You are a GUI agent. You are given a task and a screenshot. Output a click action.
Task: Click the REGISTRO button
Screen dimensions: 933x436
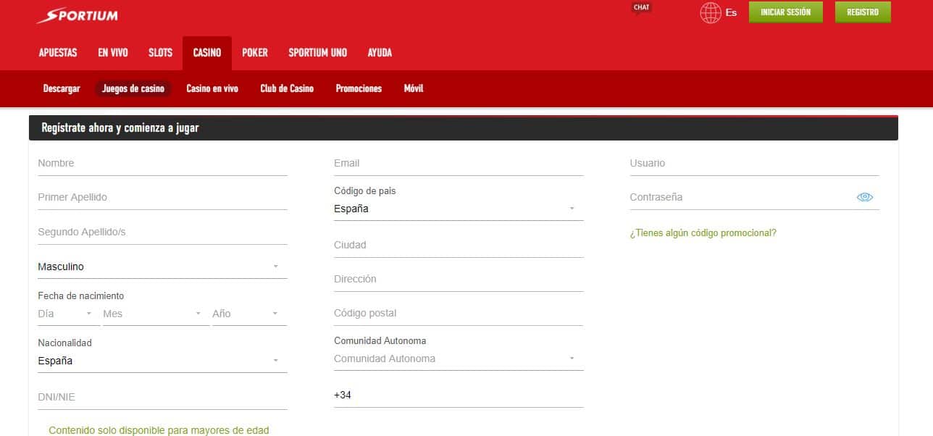point(862,12)
